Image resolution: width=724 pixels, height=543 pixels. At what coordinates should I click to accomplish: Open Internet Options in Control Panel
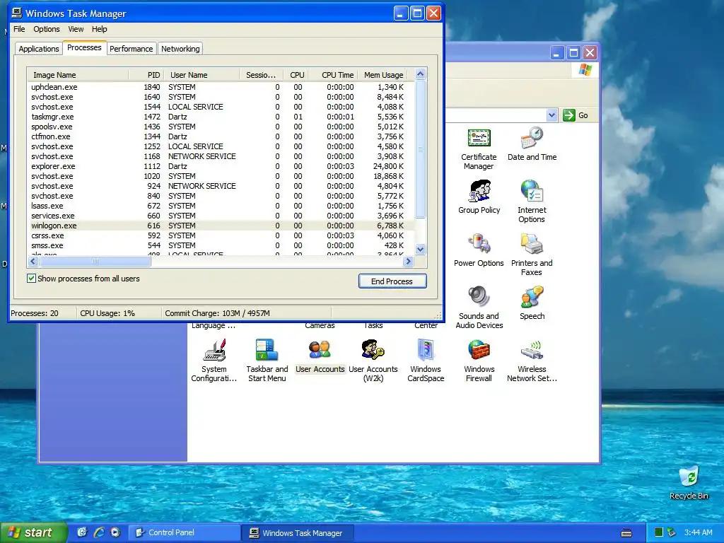tap(532, 191)
